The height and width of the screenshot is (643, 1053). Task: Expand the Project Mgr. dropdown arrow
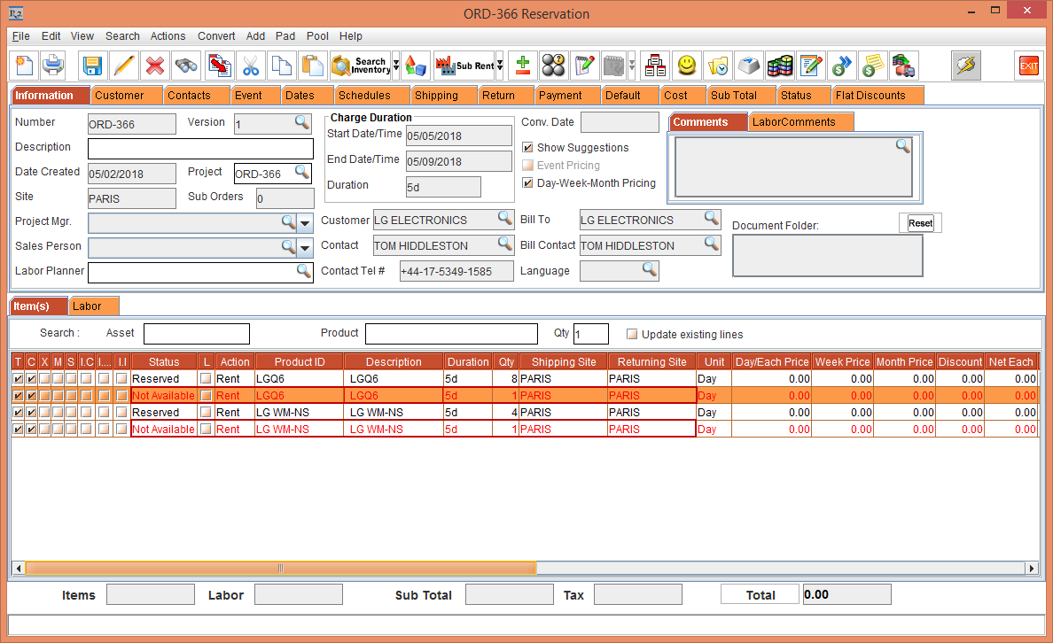[305, 222]
